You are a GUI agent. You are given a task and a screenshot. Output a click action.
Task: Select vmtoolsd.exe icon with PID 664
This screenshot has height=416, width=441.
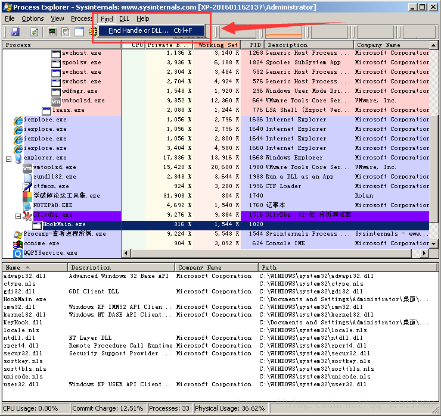pos(56,101)
